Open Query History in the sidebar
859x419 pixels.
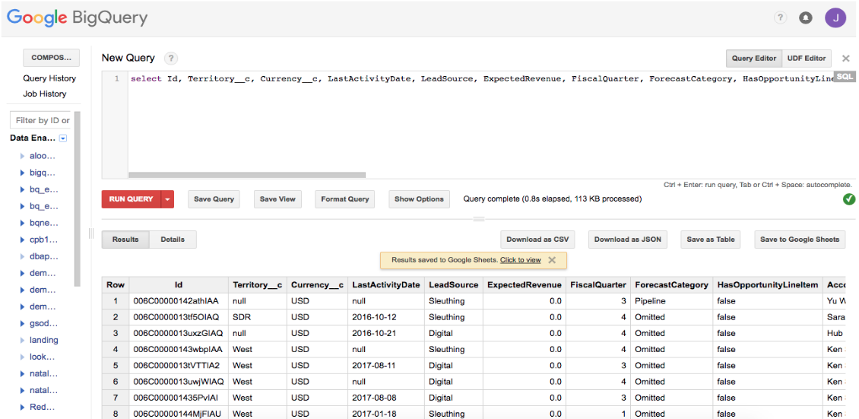point(49,78)
